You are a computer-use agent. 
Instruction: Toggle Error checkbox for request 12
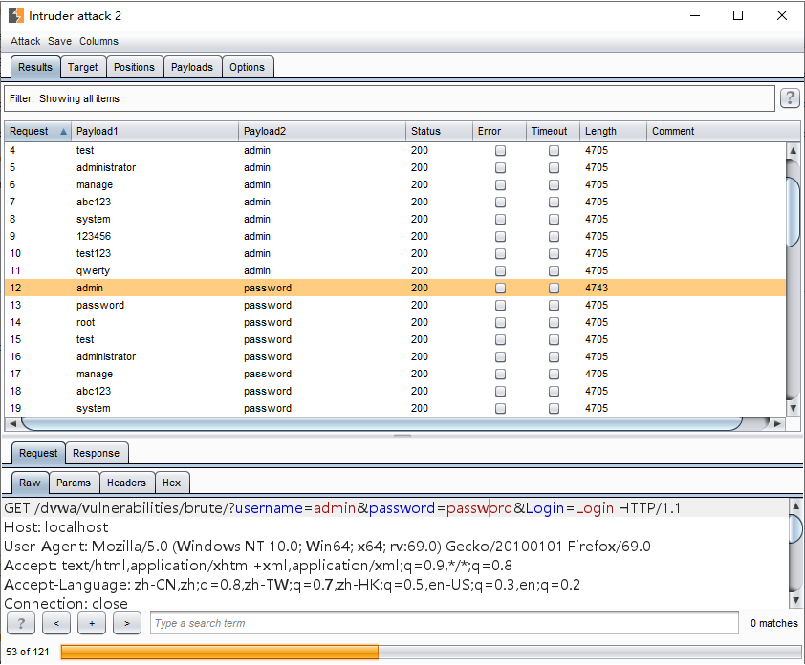[x=500, y=288]
